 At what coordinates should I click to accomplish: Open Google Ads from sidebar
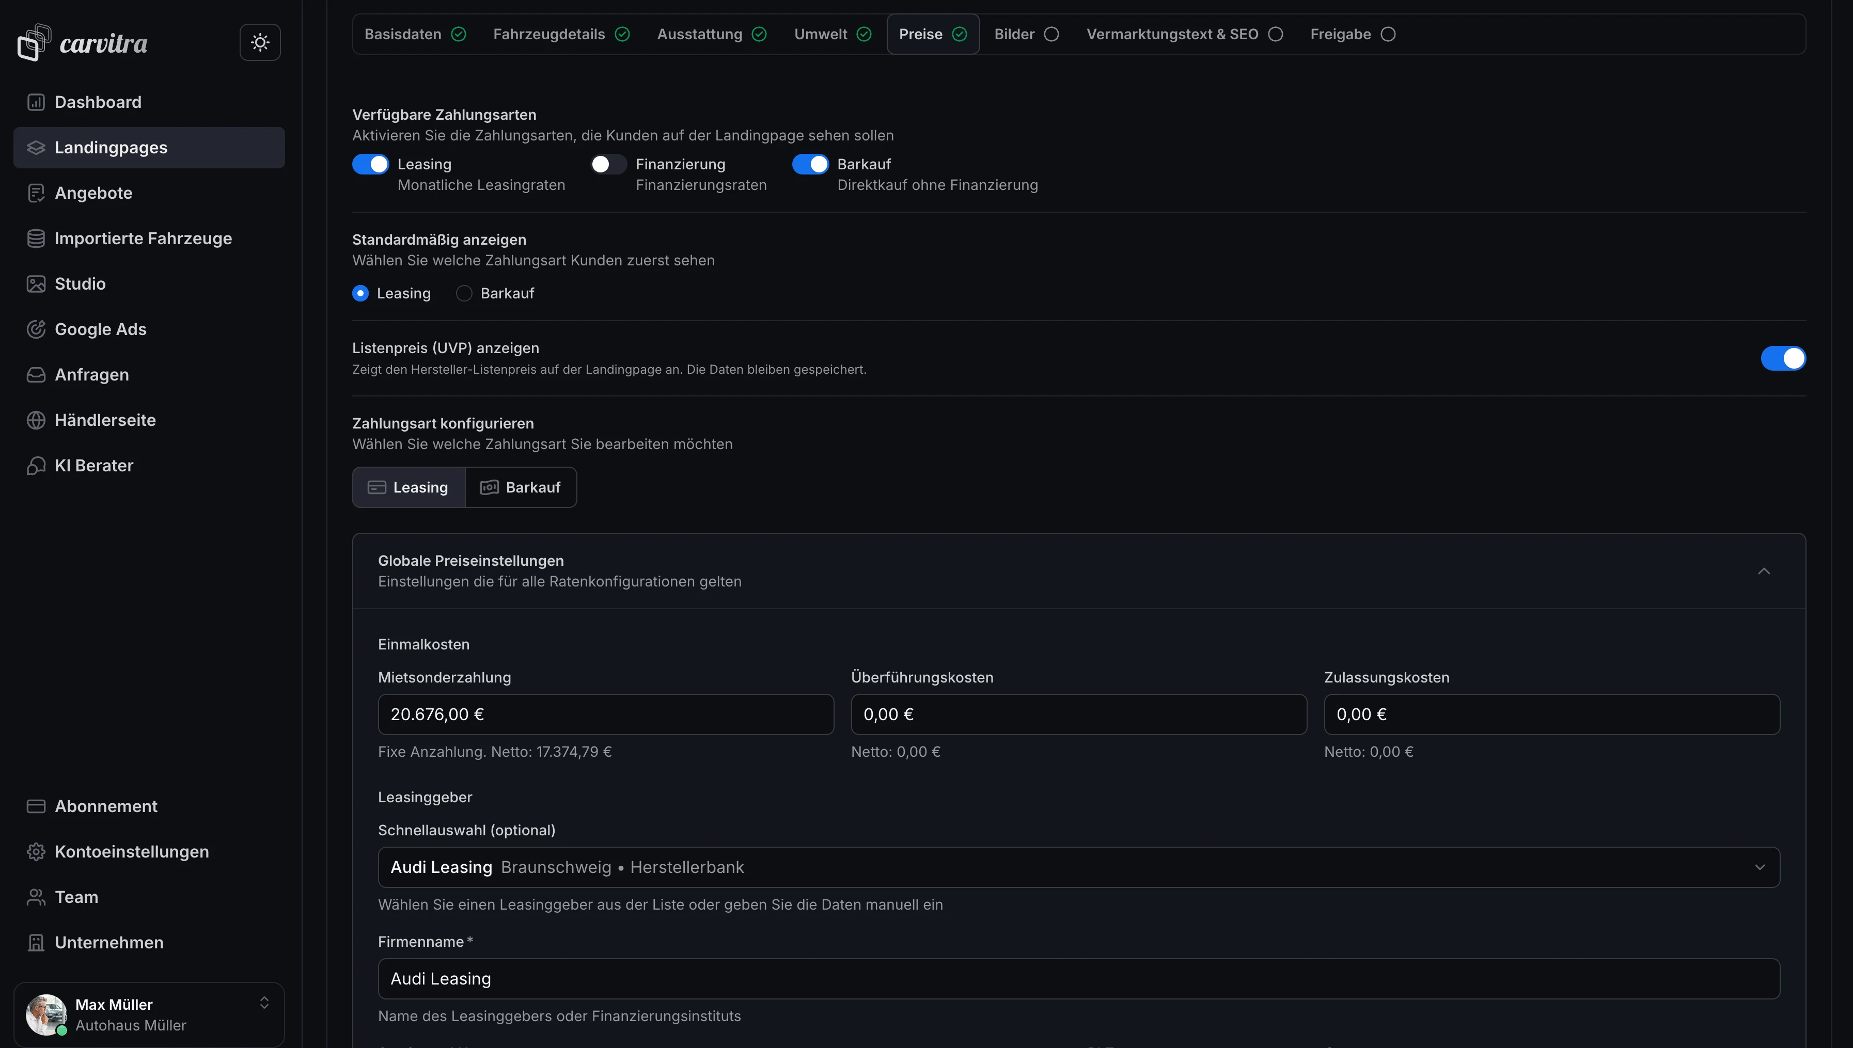click(x=149, y=329)
